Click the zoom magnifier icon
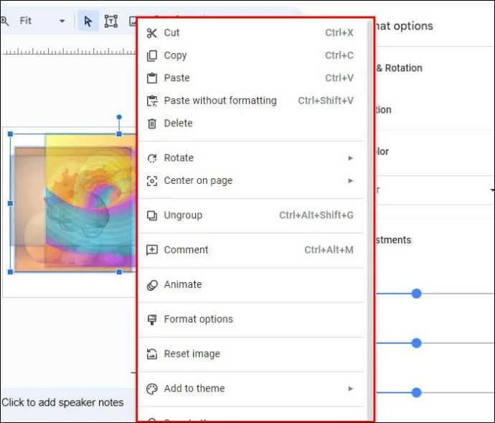 (4, 21)
